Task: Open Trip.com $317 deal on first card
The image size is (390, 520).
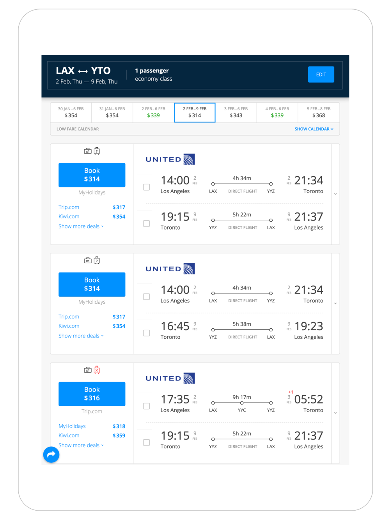Action: [92, 207]
